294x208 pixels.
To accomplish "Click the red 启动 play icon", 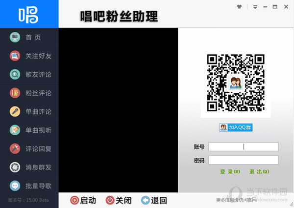I will (74, 200).
